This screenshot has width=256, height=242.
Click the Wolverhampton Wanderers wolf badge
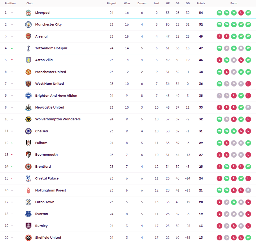point(28,119)
